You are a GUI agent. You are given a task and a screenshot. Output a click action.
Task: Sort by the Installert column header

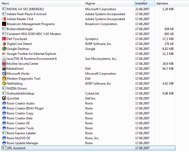pos(144,3)
